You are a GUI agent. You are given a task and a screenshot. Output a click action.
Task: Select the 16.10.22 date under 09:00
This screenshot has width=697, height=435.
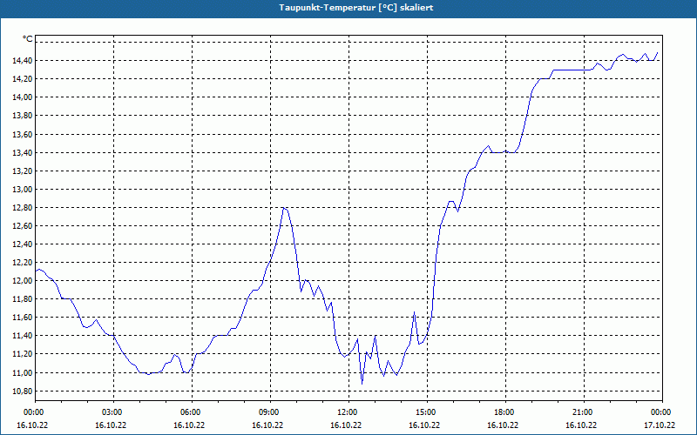click(267, 425)
